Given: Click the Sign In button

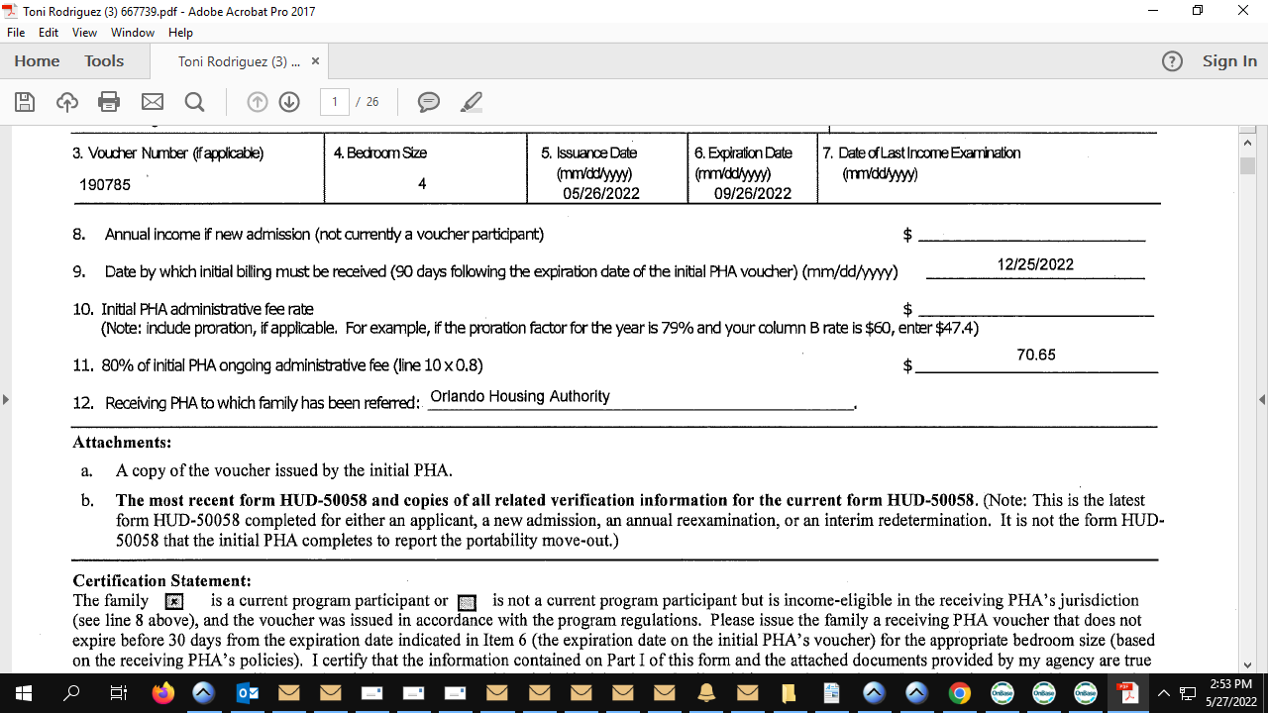Looking at the screenshot, I should [1229, 61].
